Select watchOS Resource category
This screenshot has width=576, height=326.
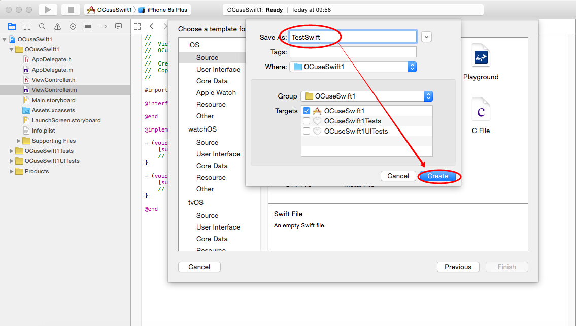[211, 178]
